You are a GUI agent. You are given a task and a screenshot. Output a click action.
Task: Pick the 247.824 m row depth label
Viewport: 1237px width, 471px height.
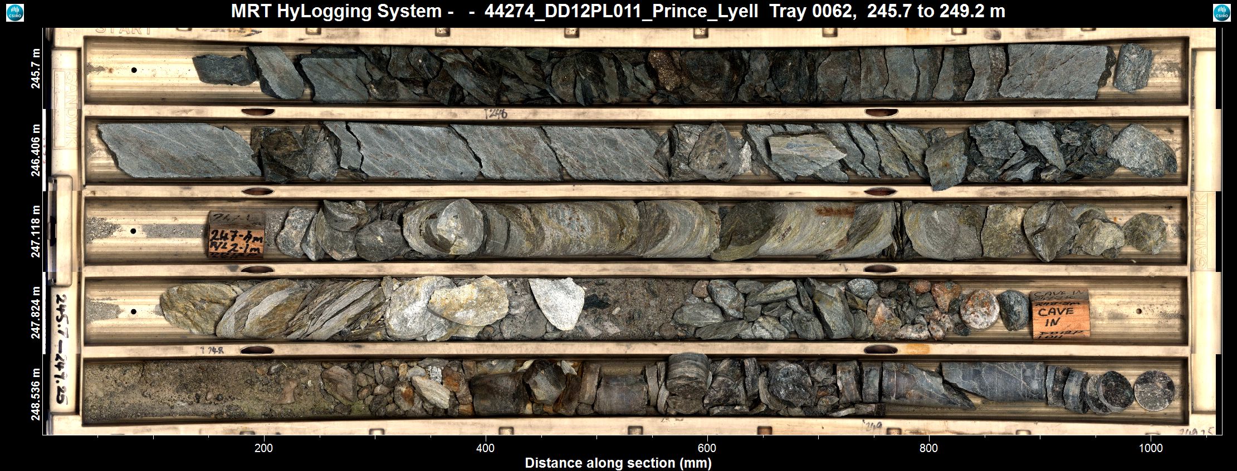tap(37, 313)
